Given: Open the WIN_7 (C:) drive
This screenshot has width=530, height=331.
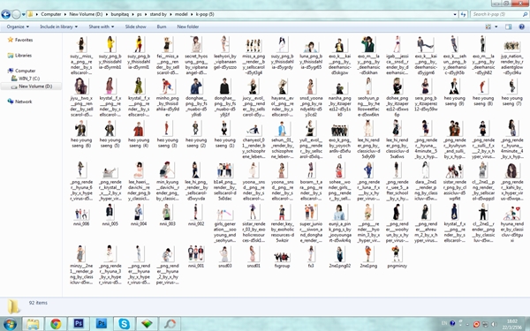Looking at the screenshot, I should click(x=29, y=79).
